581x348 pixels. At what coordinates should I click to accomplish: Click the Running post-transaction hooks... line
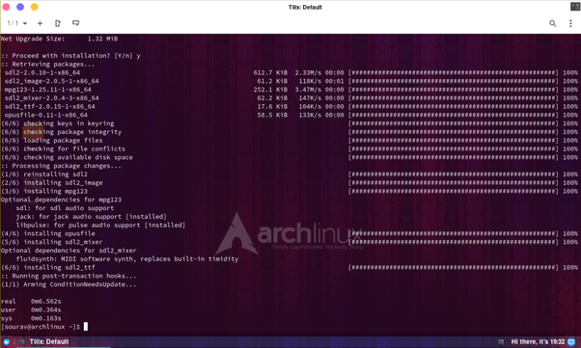(x=69, y=276)
